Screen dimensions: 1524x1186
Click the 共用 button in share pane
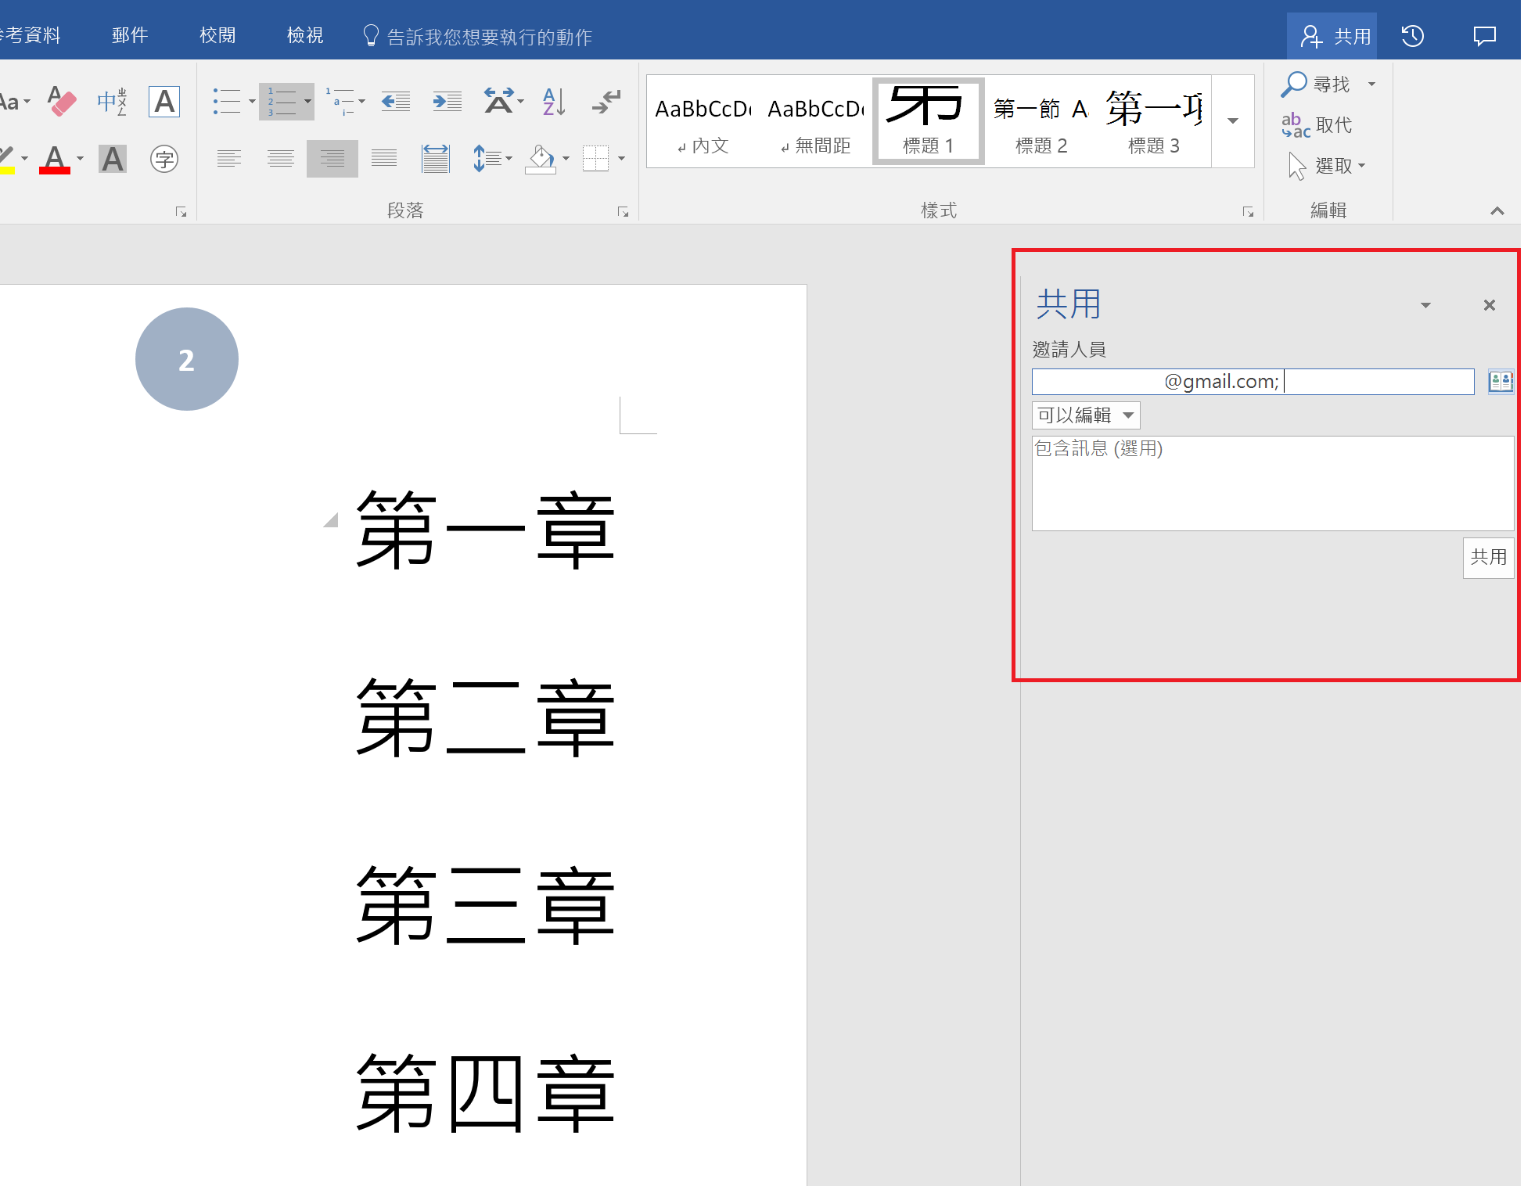point(1488,558)
